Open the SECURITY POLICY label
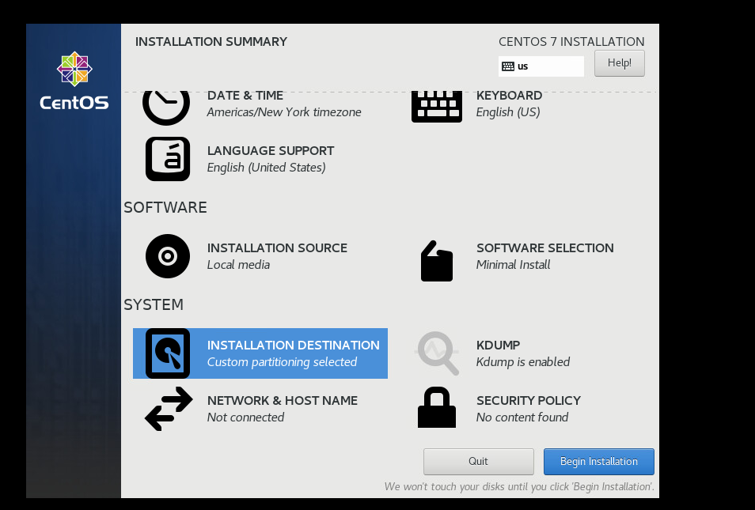Screen dimensions: 755x510 (x=529, y=400)
